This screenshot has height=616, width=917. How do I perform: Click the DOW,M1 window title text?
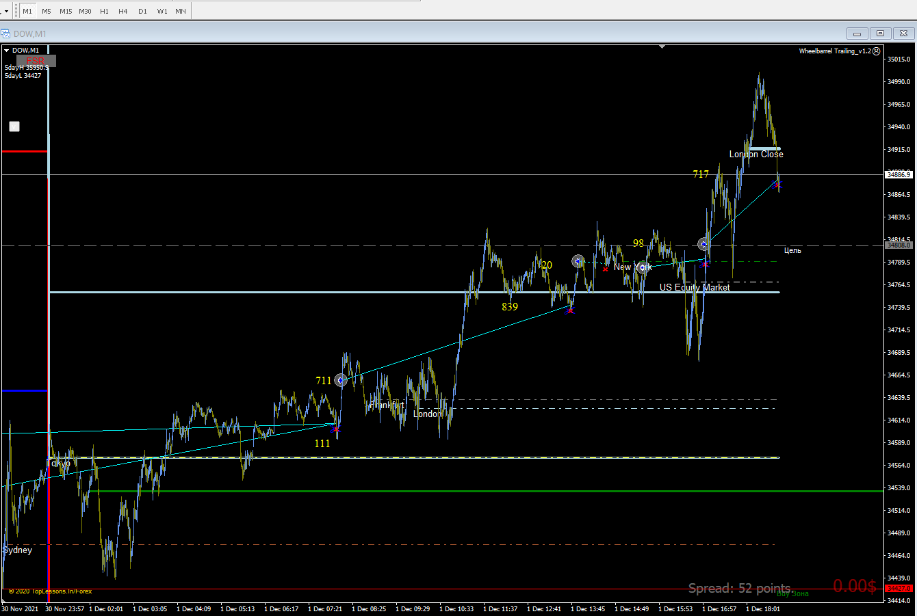(x=30, y=34)
